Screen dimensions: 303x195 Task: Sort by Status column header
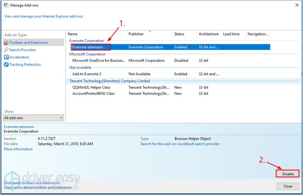pos(184,34)
